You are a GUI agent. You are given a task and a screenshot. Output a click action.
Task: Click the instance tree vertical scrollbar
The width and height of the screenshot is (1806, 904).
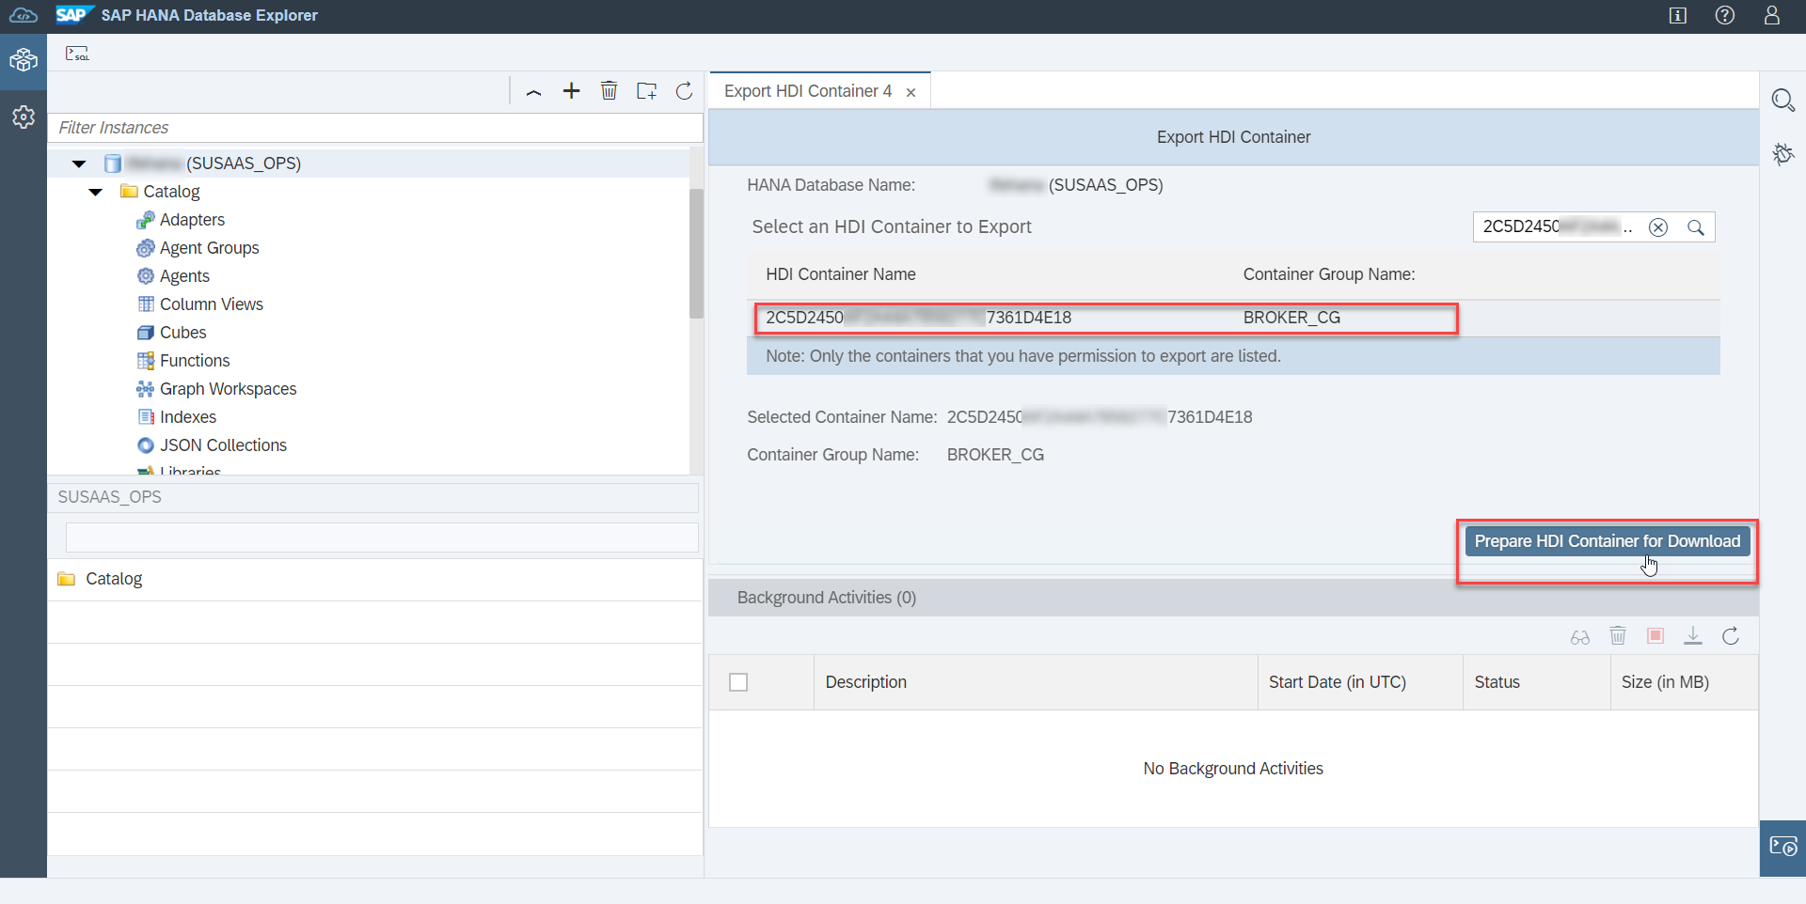click(696, 254)
